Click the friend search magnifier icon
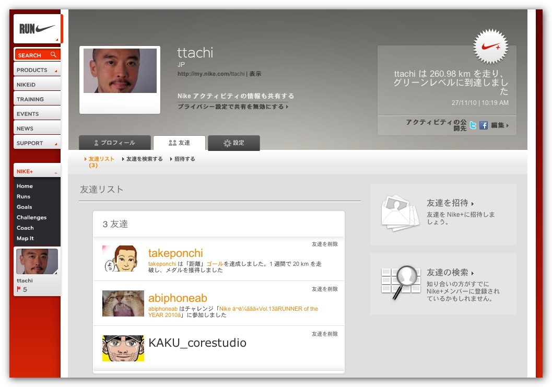552x387 pixels. [400, 283]
